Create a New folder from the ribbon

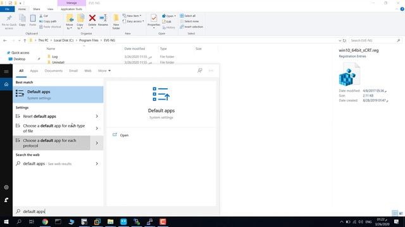116,21
